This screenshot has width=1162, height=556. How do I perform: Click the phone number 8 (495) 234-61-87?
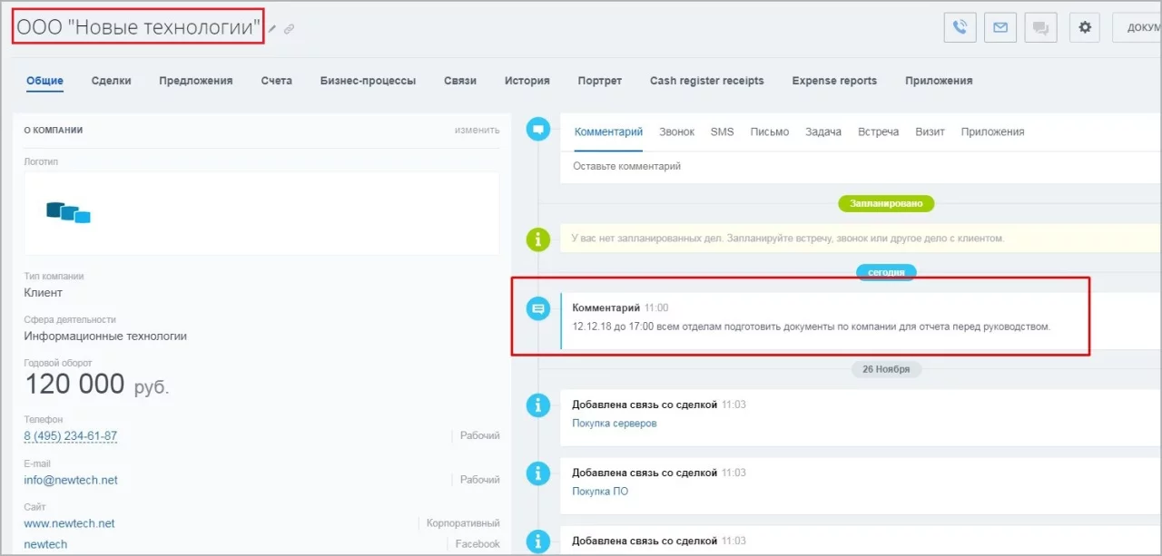point(71,436)
